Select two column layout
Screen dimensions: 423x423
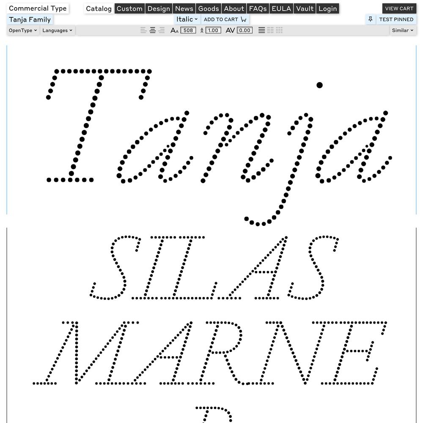coord(270,30)
